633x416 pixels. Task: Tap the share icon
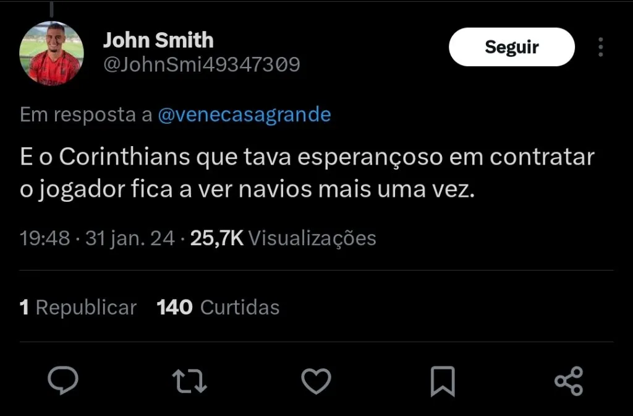(x=569, y=380)
